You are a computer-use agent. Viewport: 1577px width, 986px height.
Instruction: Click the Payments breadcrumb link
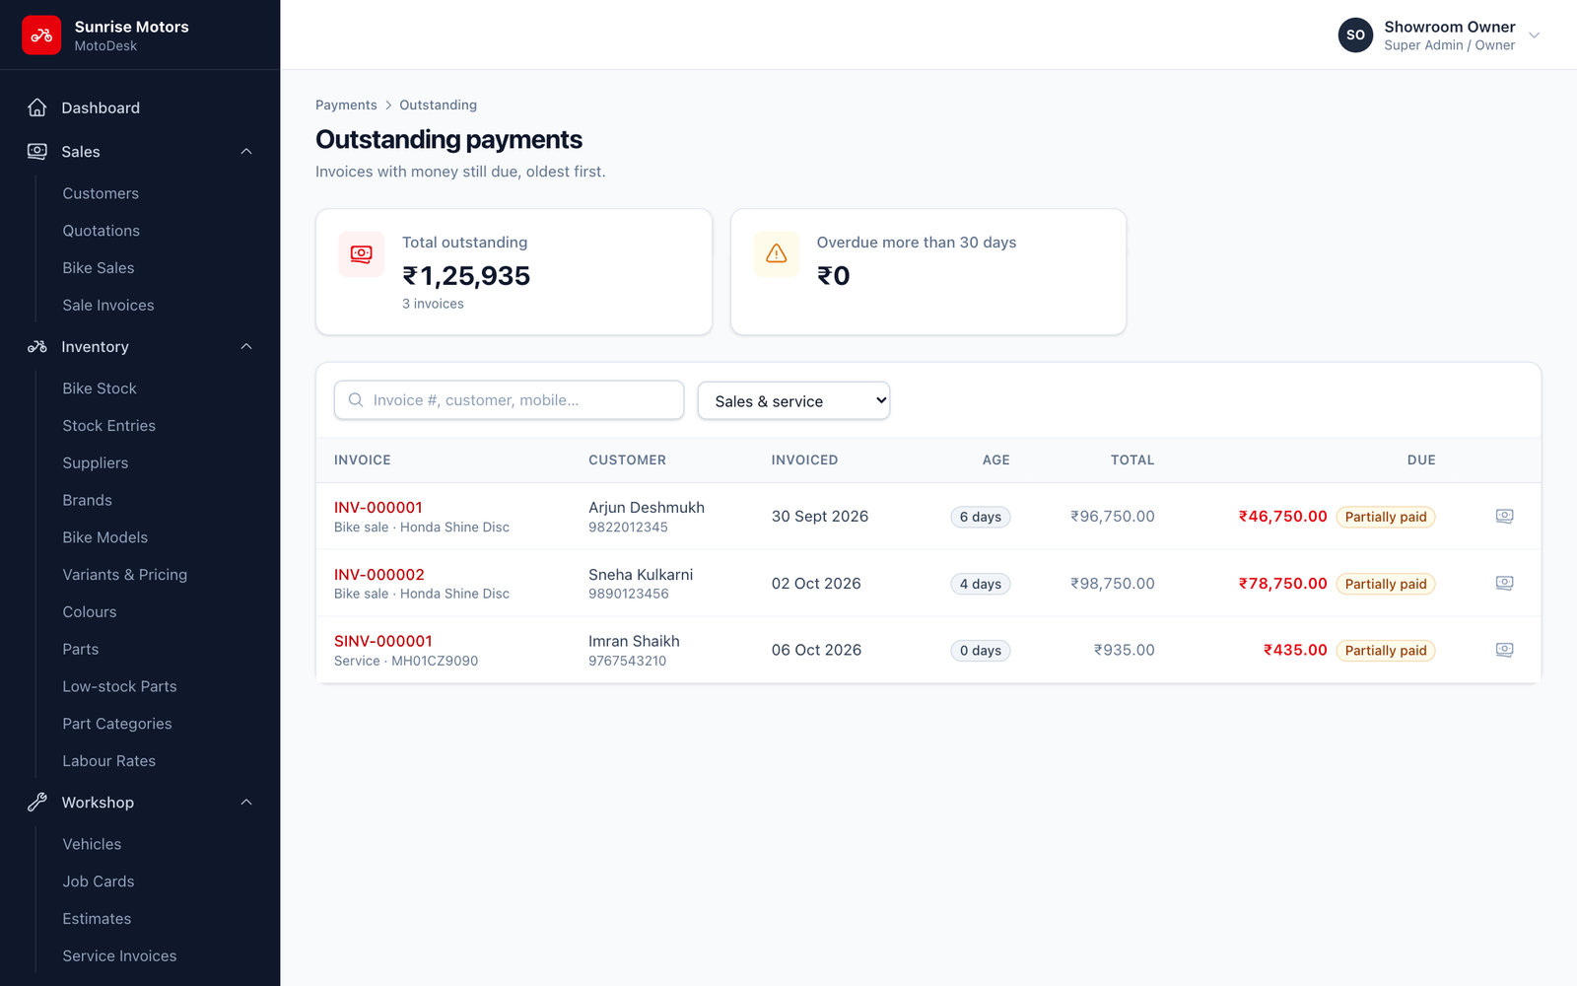click(346, 105)
